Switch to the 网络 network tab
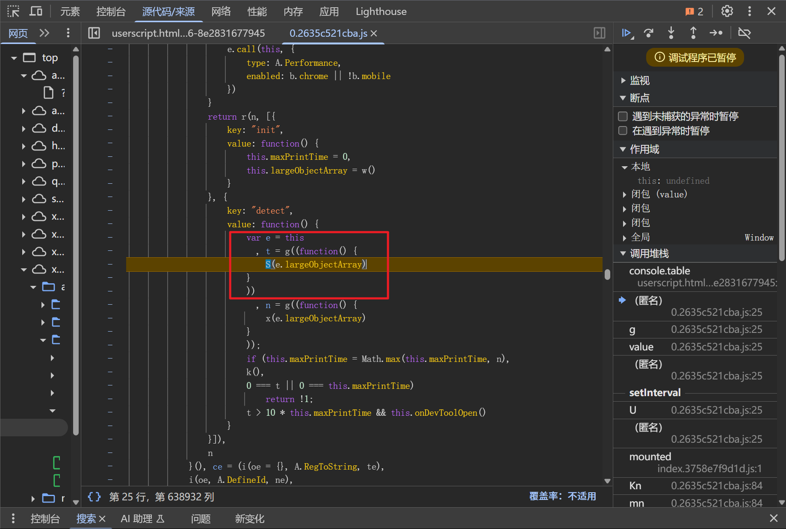 (221, 12)
